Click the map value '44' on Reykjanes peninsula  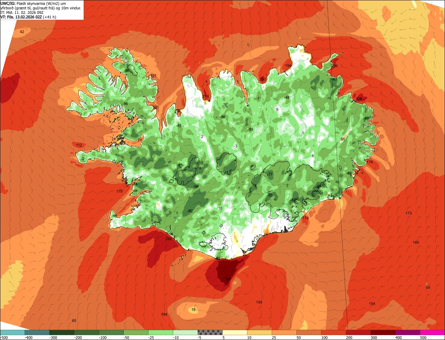coord(115,216)
